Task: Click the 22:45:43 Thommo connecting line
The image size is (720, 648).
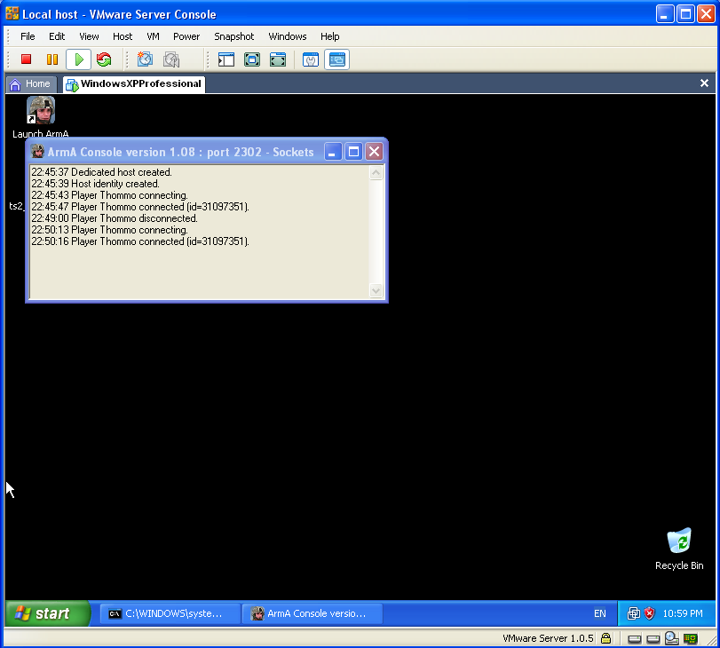Action: (x=109, y=195)
